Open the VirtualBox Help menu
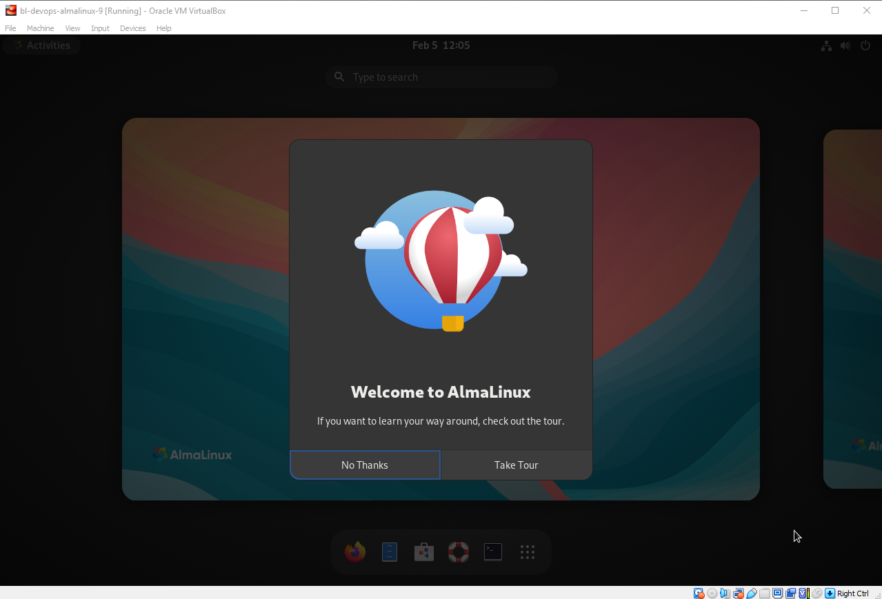Image resolution: width=882 pixels, height=599 pixels. pos(163,28)
